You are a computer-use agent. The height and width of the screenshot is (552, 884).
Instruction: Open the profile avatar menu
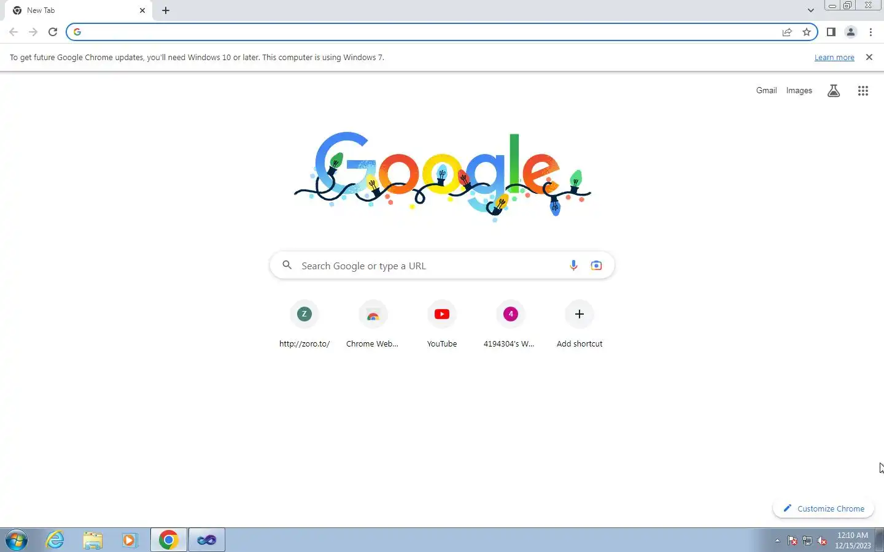pos(850,32)
